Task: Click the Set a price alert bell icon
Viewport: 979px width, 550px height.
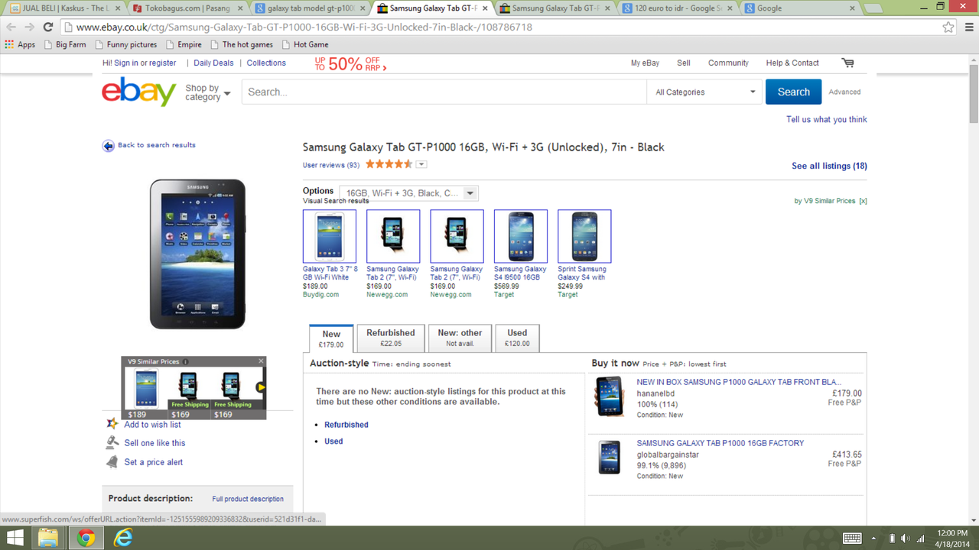Action: point(112,461)
